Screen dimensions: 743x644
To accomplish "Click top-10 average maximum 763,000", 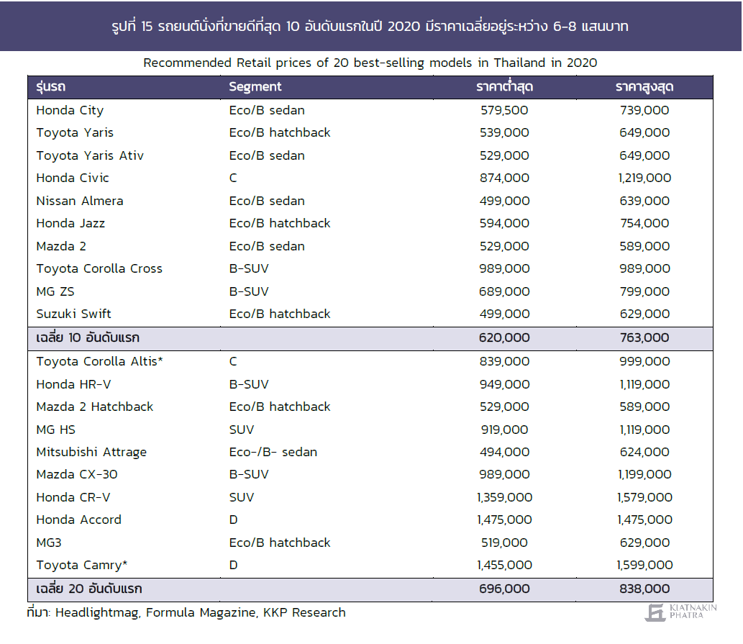I will point(644,338).
